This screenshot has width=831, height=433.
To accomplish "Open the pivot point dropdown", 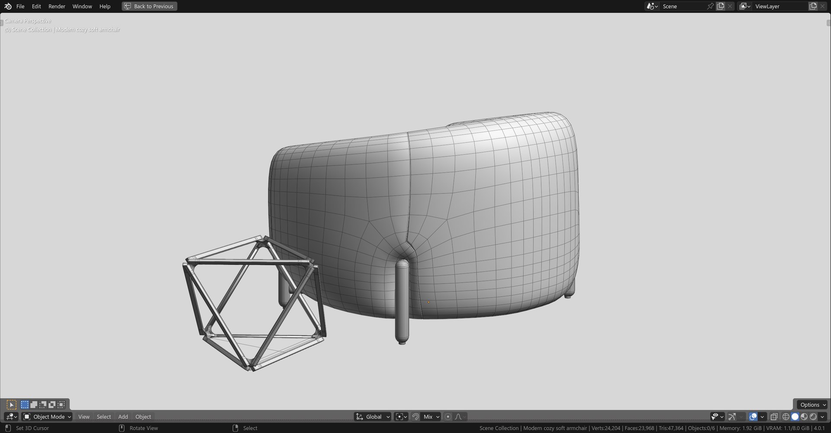I will (x=401, y=417).
